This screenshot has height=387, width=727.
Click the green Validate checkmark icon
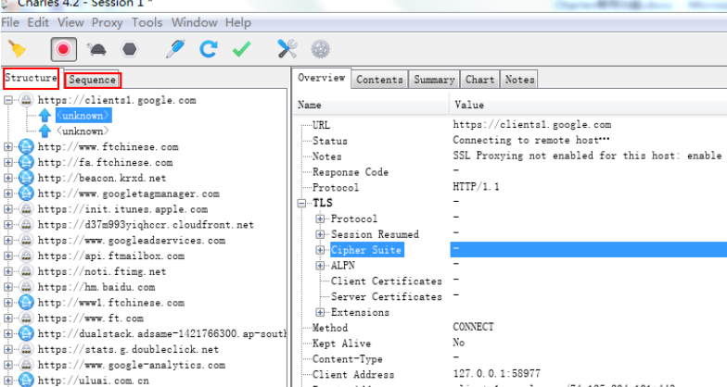coord(241,49)
